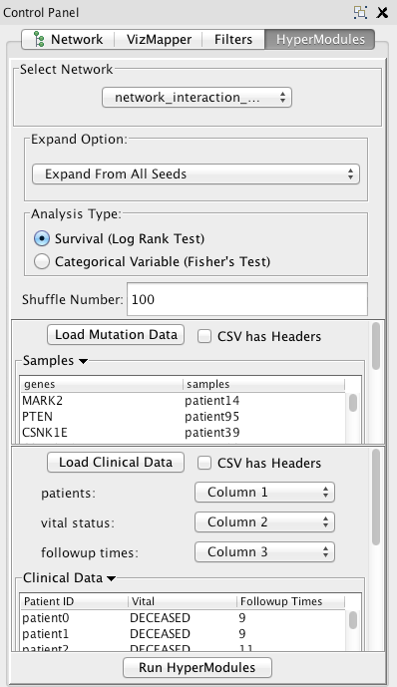
Task: Click the Load Clinical Data button
Action: (x=116, y=463)
